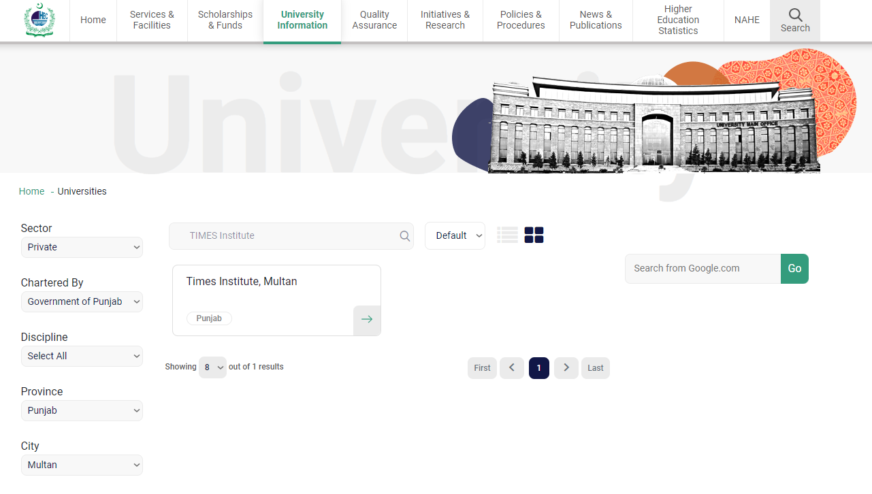Click the Universities breadcrumb text
Image resolution: width=872 pixels, height=494 pixels.
(82, 192)
